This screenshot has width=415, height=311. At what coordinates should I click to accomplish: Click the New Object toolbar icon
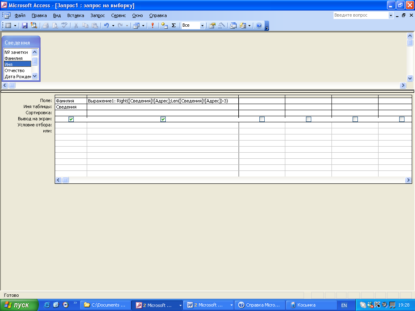point(243,26)
